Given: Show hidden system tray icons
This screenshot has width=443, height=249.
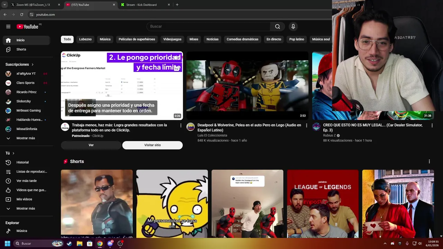Looking at the screenshot, I should point(385,243).
